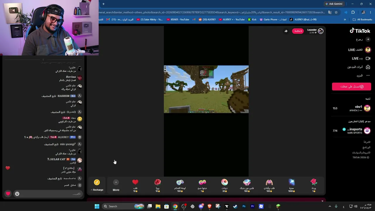
Task: Open اكتشف LIVE discover section
Action: pyautogui.click(x=359, y=50)
